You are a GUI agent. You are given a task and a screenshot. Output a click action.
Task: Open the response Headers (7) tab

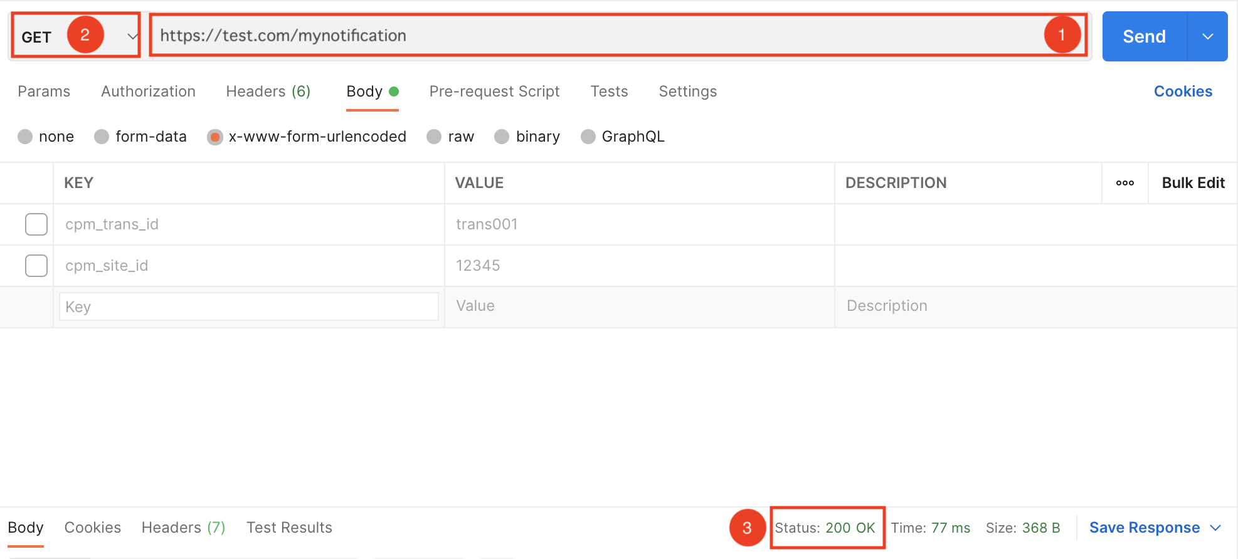pos(183,528)
